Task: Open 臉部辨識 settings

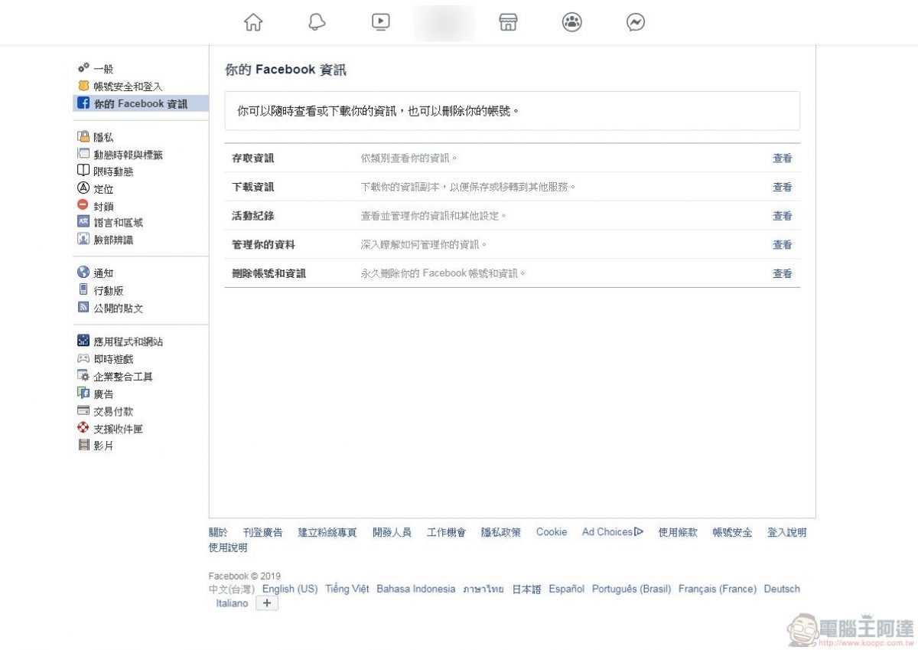Action: click(114, 240)
